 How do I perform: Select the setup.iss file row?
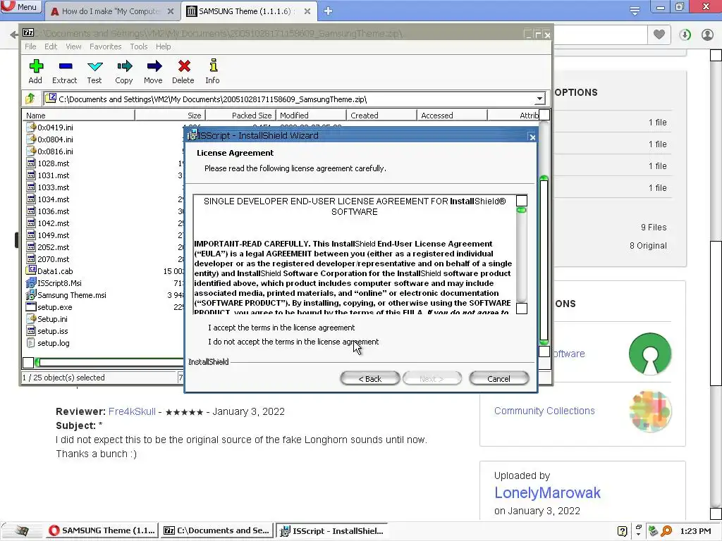click(x=102, y=331)
